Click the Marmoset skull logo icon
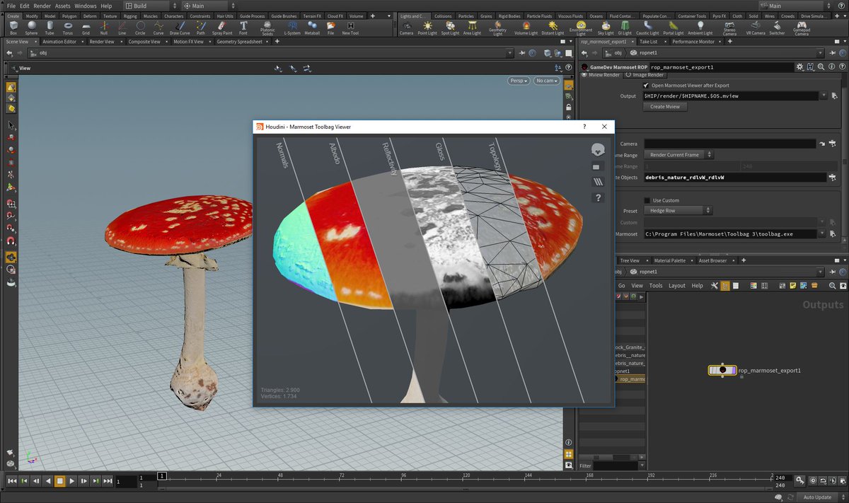This screenshot has height=503, width=849. pyautogui.click(x=598, y=149)
